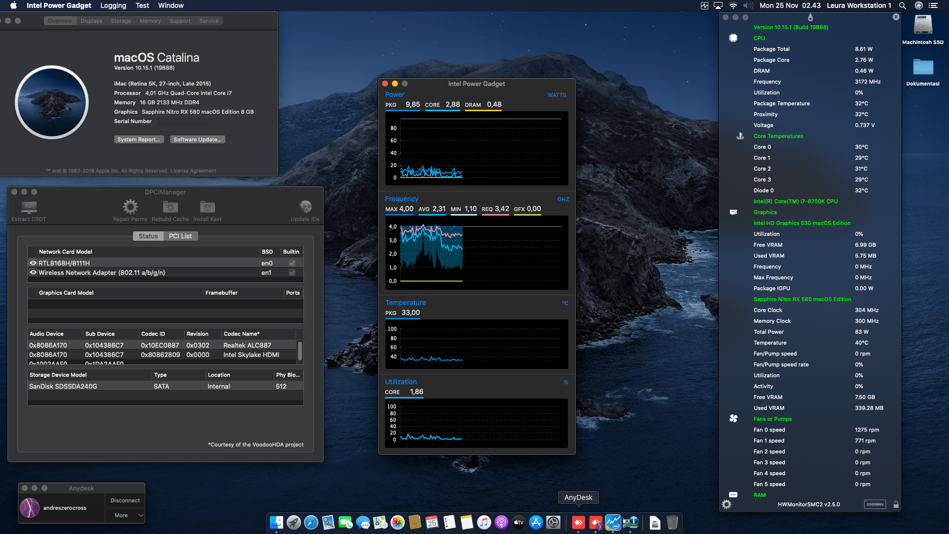Toggle Builtin checkbox for RTL8168H/8111H
Screen dimensions: 949x534
coord(292,263)
